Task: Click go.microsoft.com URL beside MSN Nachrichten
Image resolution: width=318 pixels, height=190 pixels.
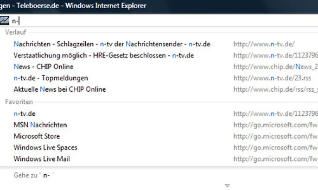Action: pyautogui.click(x=276, y=125)
